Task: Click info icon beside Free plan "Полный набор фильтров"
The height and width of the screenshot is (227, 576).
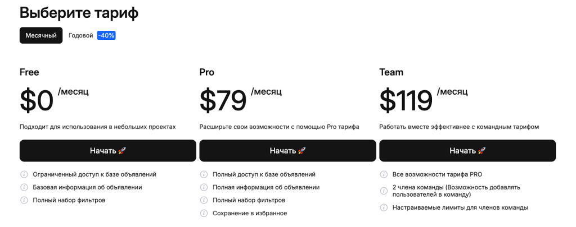Action: pos(24,200)
